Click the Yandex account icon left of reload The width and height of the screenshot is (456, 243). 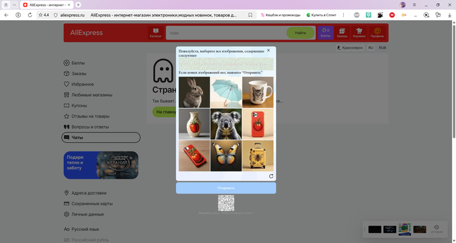[x=18, y=15]
